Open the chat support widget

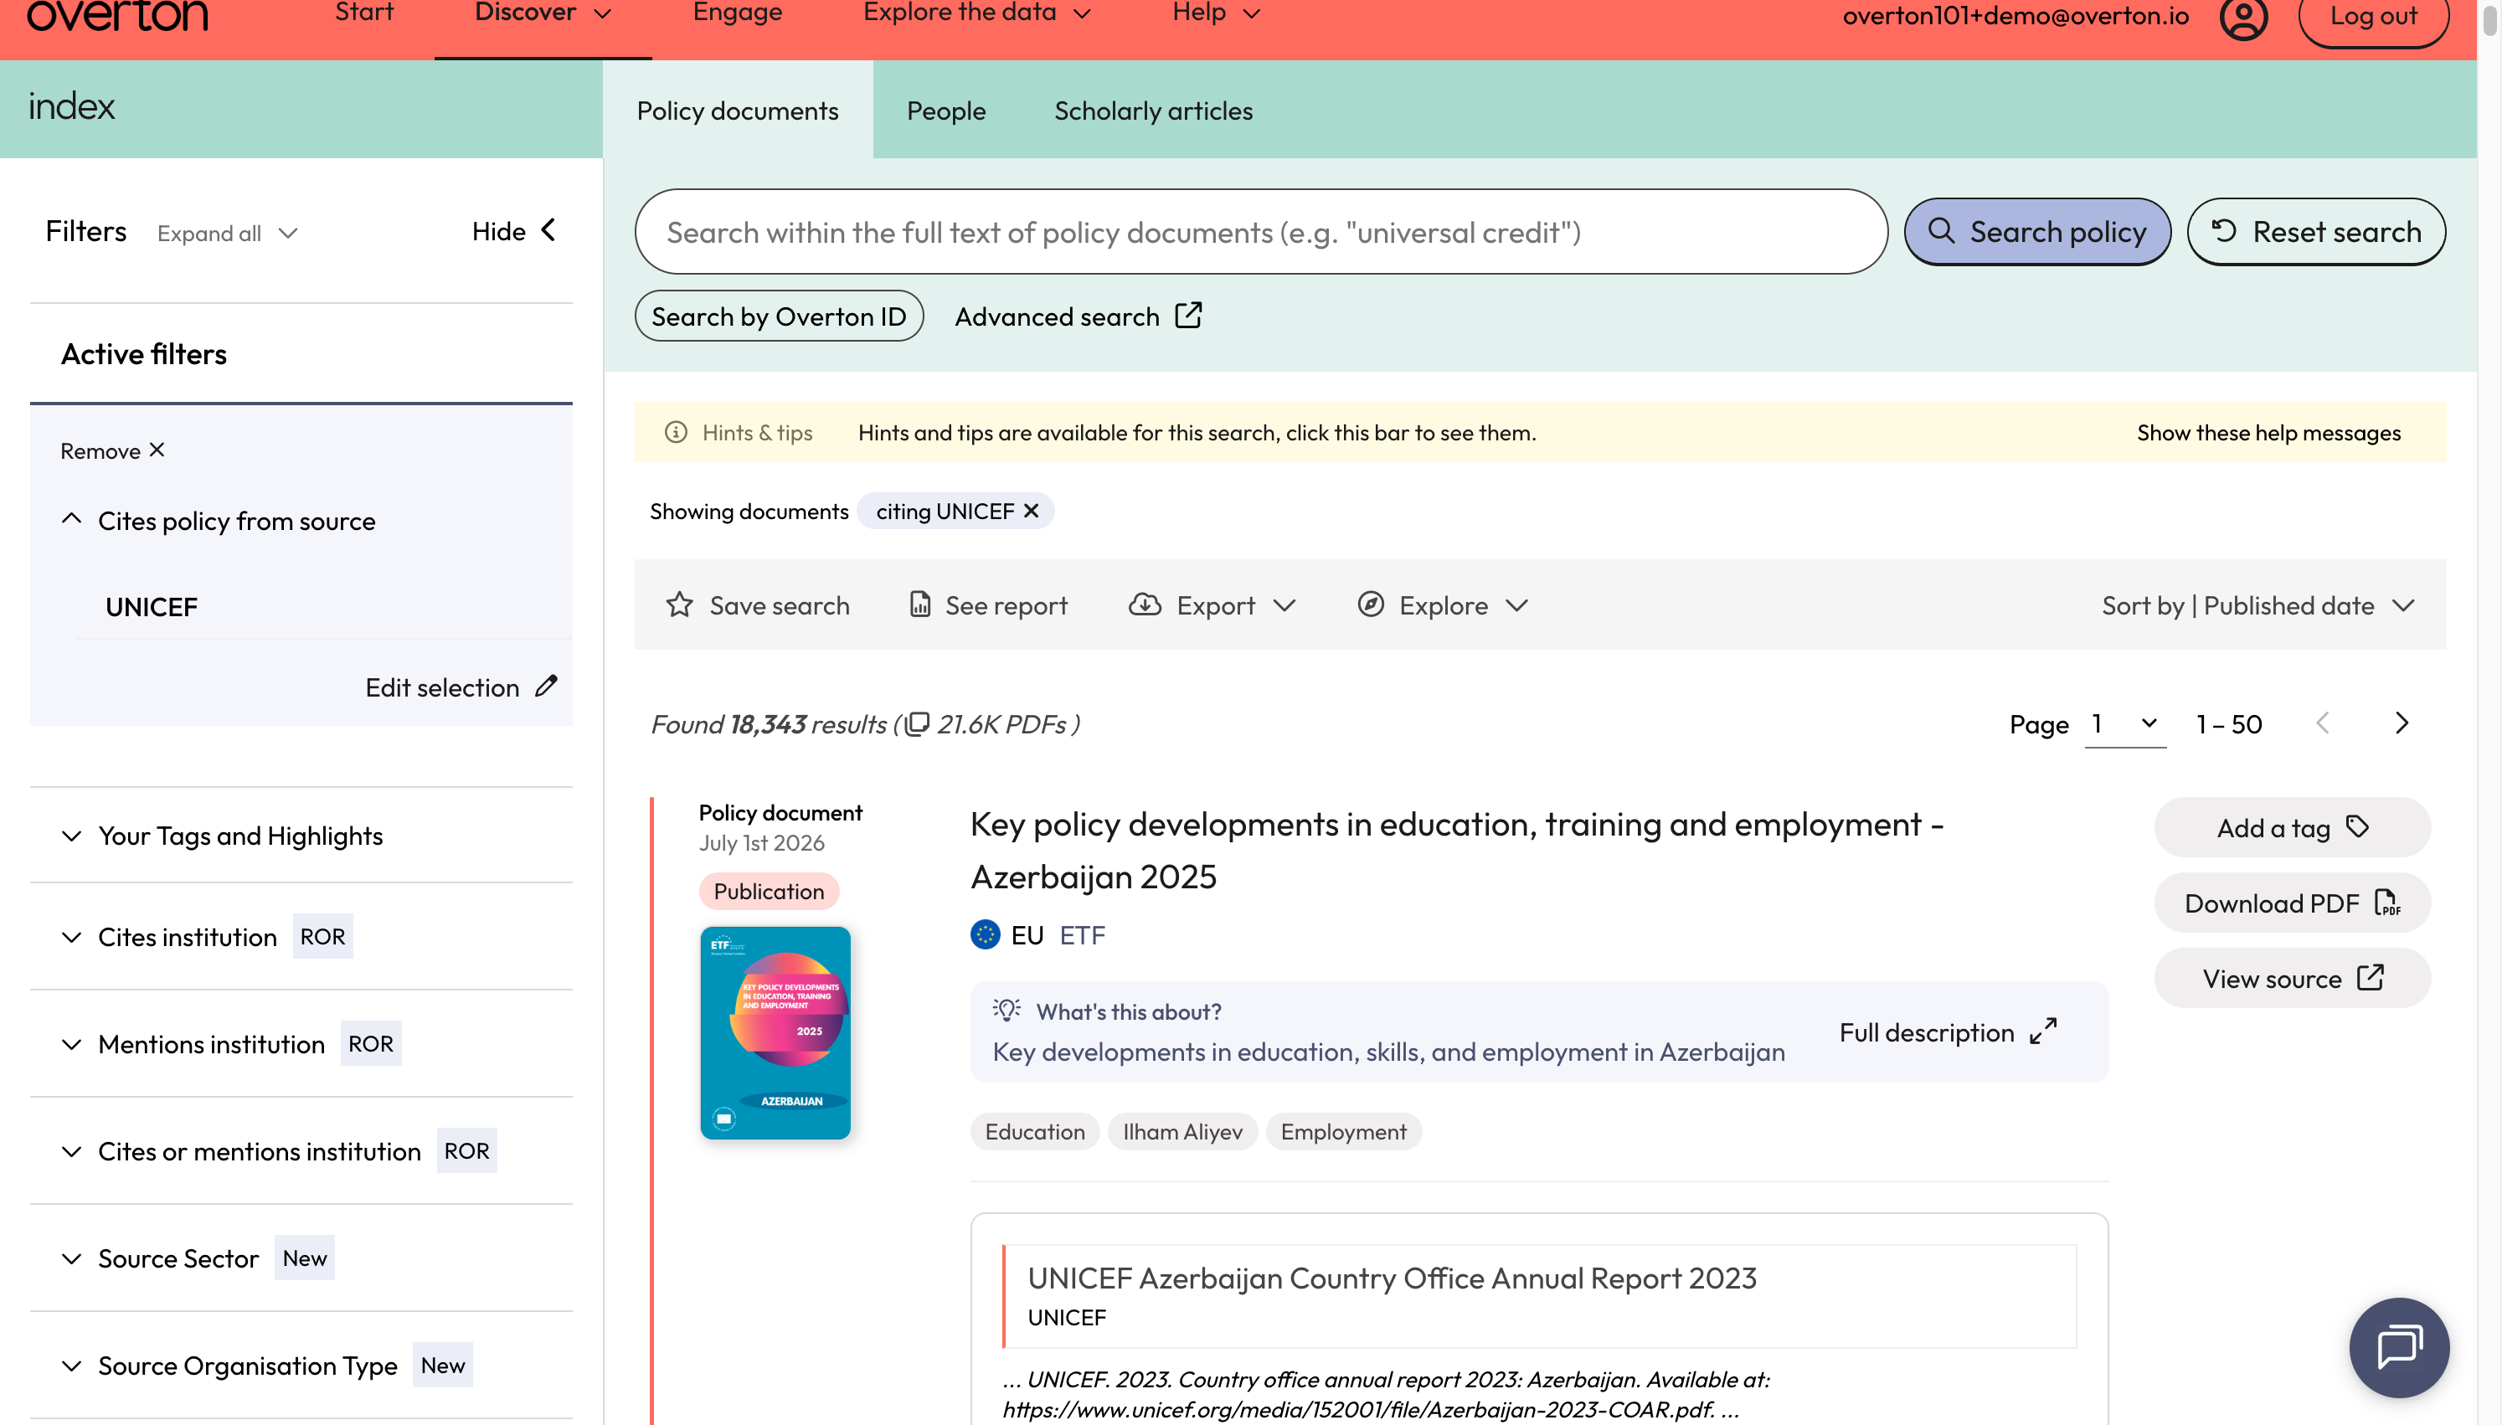pyautogui.click(x=2398, y=1346)
